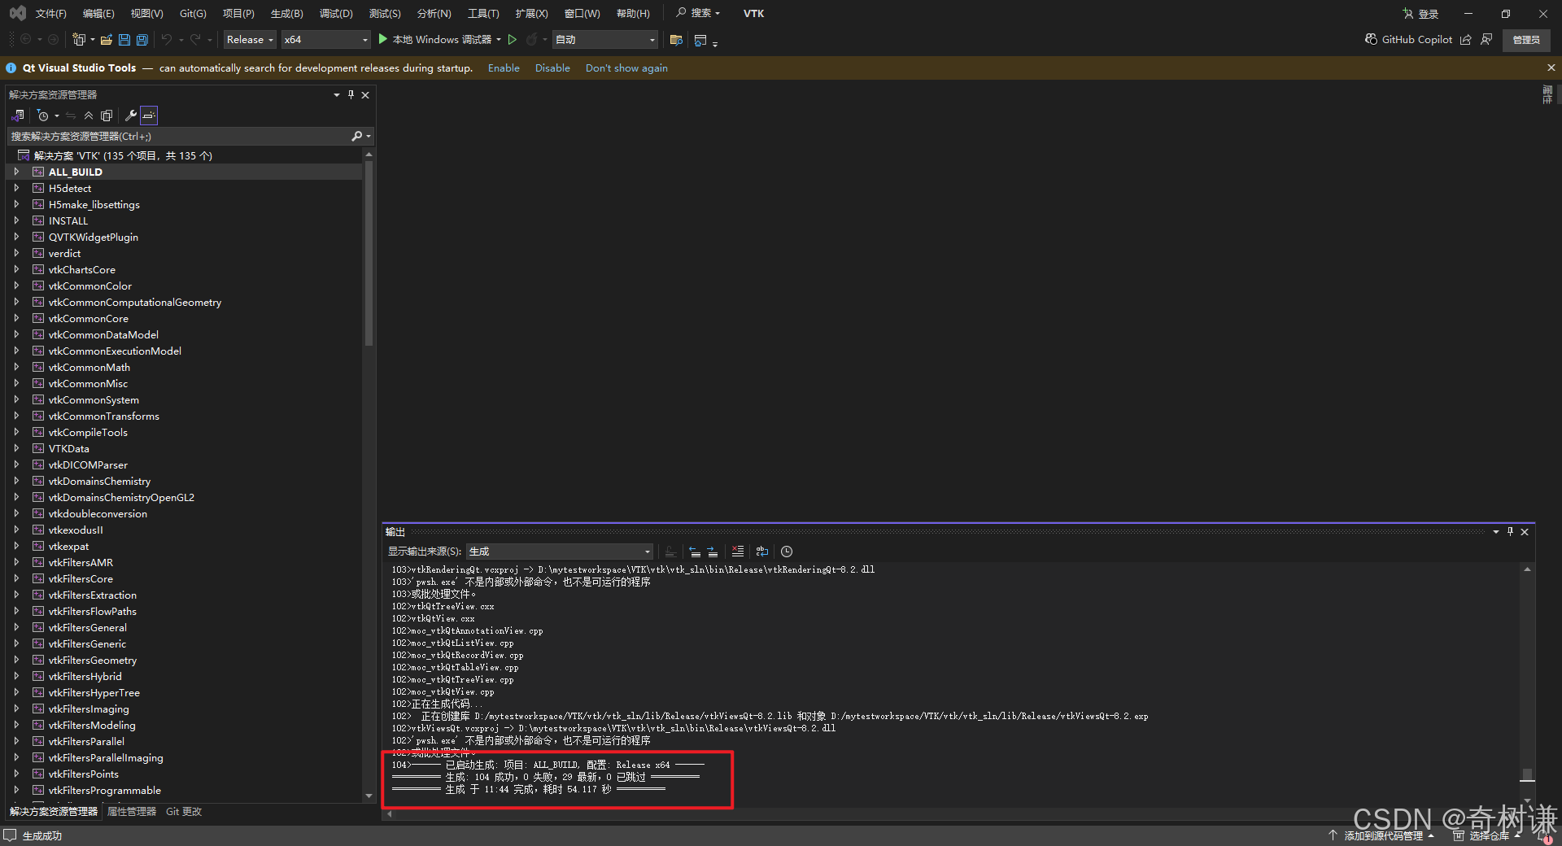Expand the QVTKWidgetPlugin project node
1562x846 pixels.
click(x=16, y=237)
